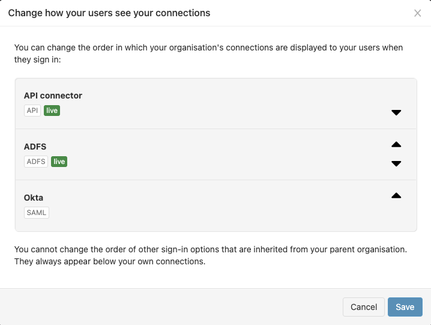Move ADFS connection up
This screenshot has height=325, width=431.
pos(396,145)
